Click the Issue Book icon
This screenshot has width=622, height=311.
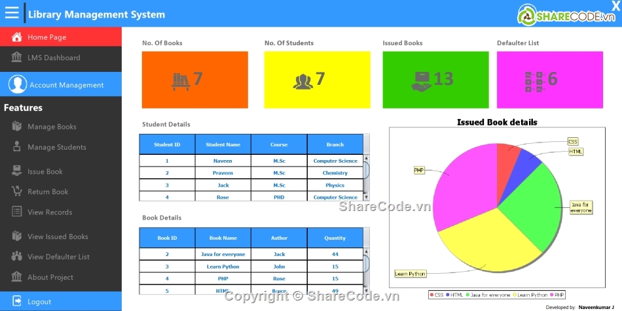coord(17,171)
